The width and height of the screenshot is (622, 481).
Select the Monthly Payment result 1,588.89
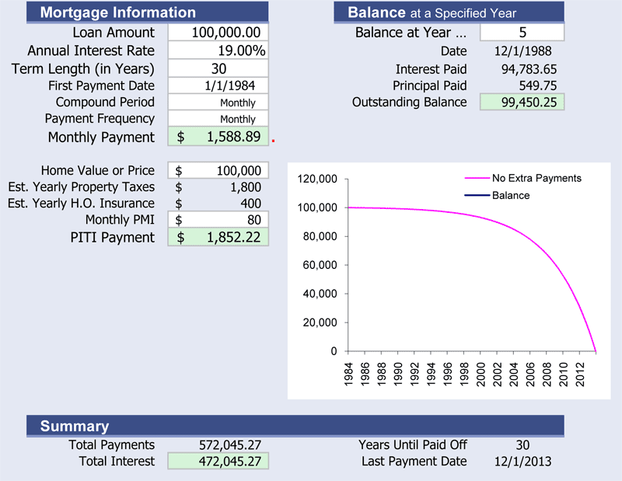click(x=218, y=137)
